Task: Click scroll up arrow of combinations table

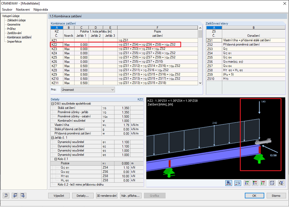Action: (x=200, y=28)
